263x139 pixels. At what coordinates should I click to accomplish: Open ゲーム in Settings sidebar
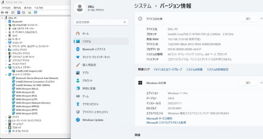click(101, 96)
